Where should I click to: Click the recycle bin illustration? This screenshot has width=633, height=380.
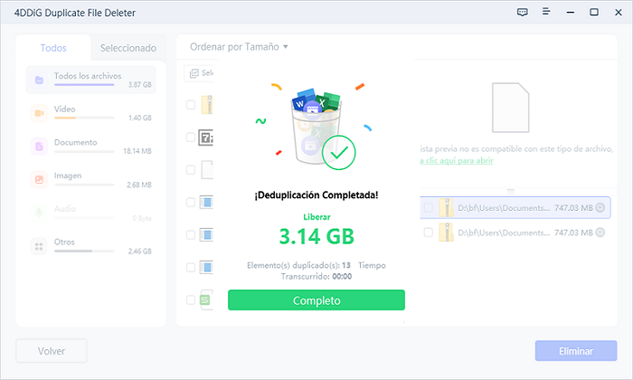point(316,126)
